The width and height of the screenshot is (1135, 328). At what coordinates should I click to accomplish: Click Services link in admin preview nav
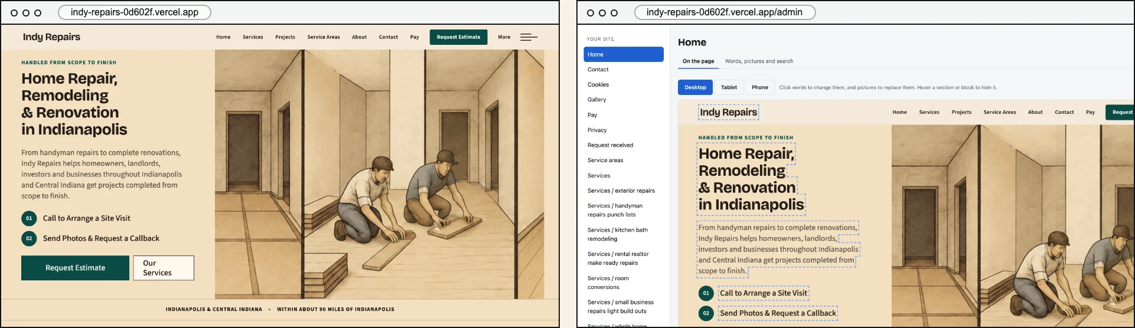coord(929,112)
